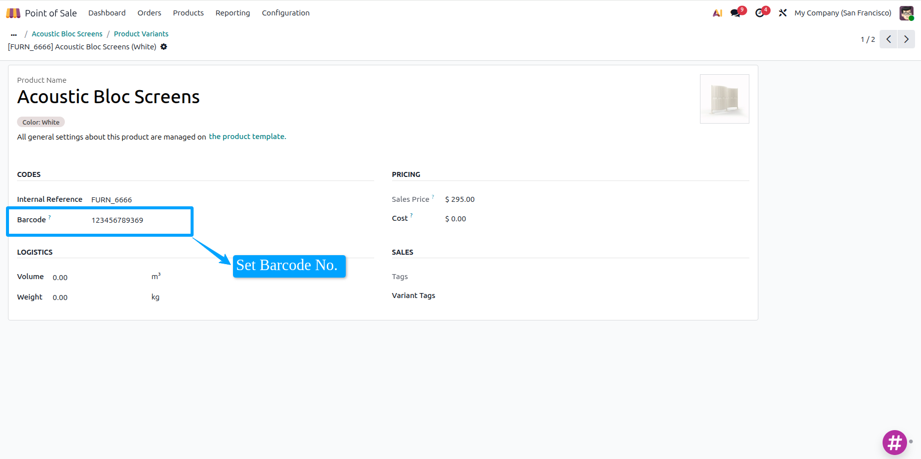Open the Point of Sale app icon

point(13,13)
